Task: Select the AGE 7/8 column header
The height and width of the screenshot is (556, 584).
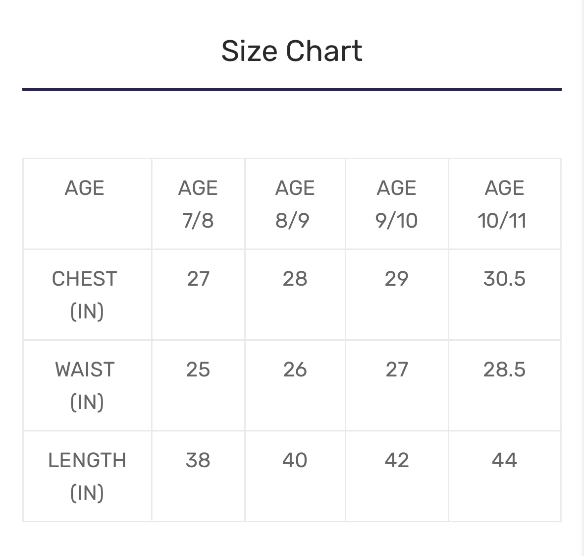Action: 198,204
